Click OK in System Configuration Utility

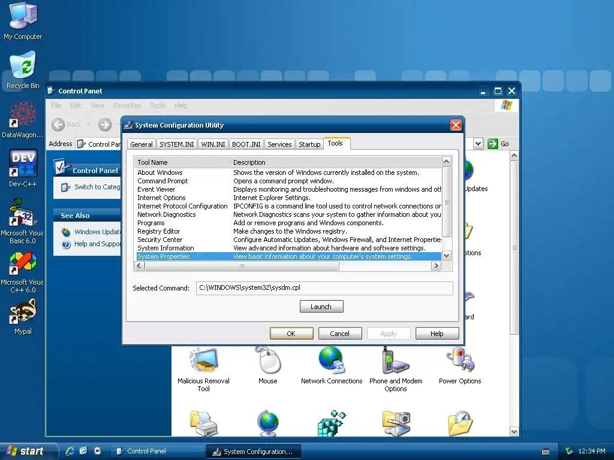[x=291, y=334]
